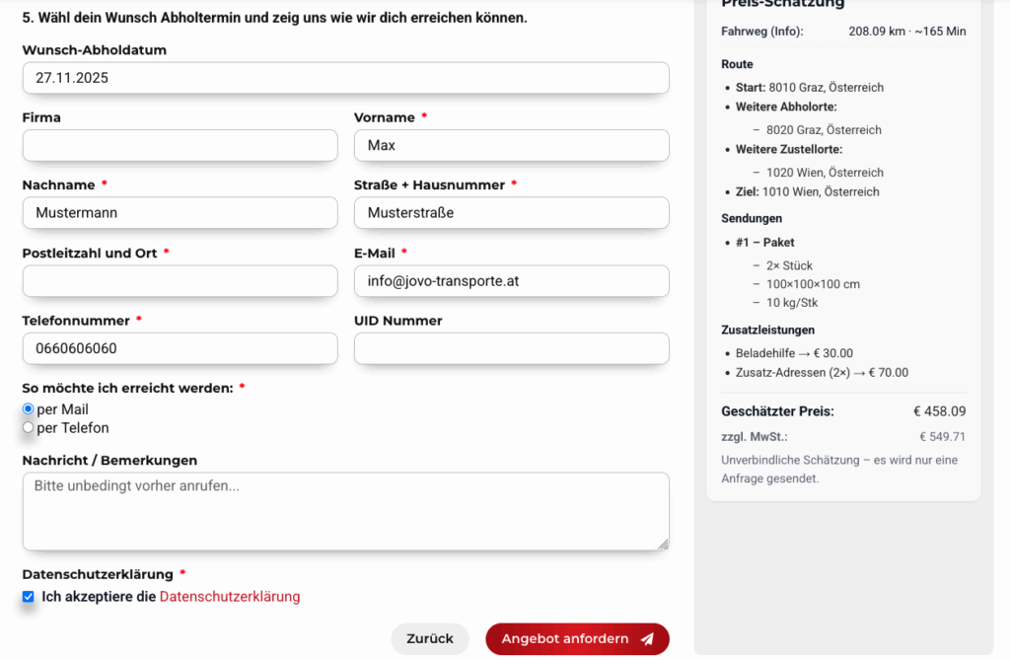The image size is (1010, 660).
Task: Click the paper plane icon on Angebot anfordern
Action: point(647,639)
